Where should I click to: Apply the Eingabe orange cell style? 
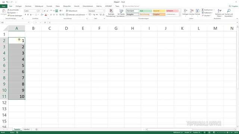coord(159,15)
